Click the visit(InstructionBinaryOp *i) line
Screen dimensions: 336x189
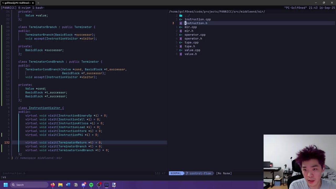[66, 115]
